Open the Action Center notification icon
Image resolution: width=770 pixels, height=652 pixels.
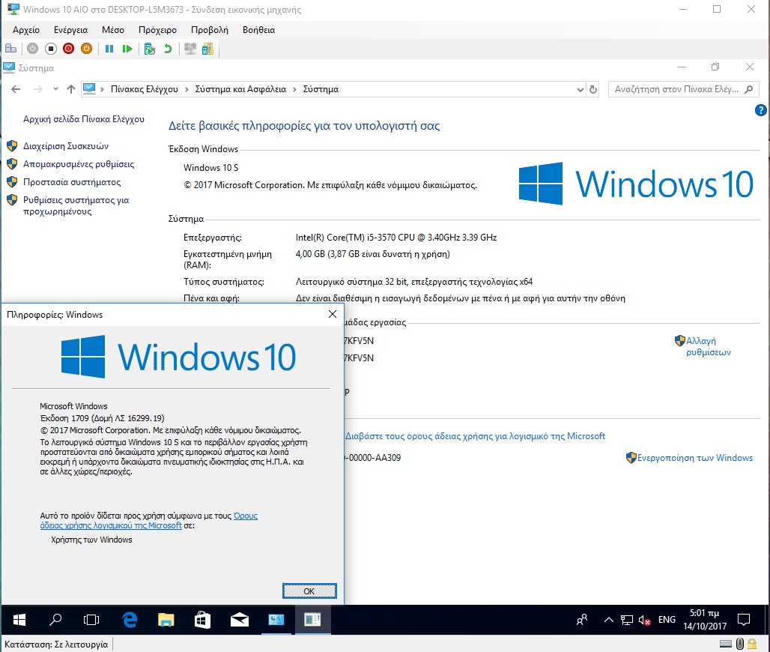[744, 620]
